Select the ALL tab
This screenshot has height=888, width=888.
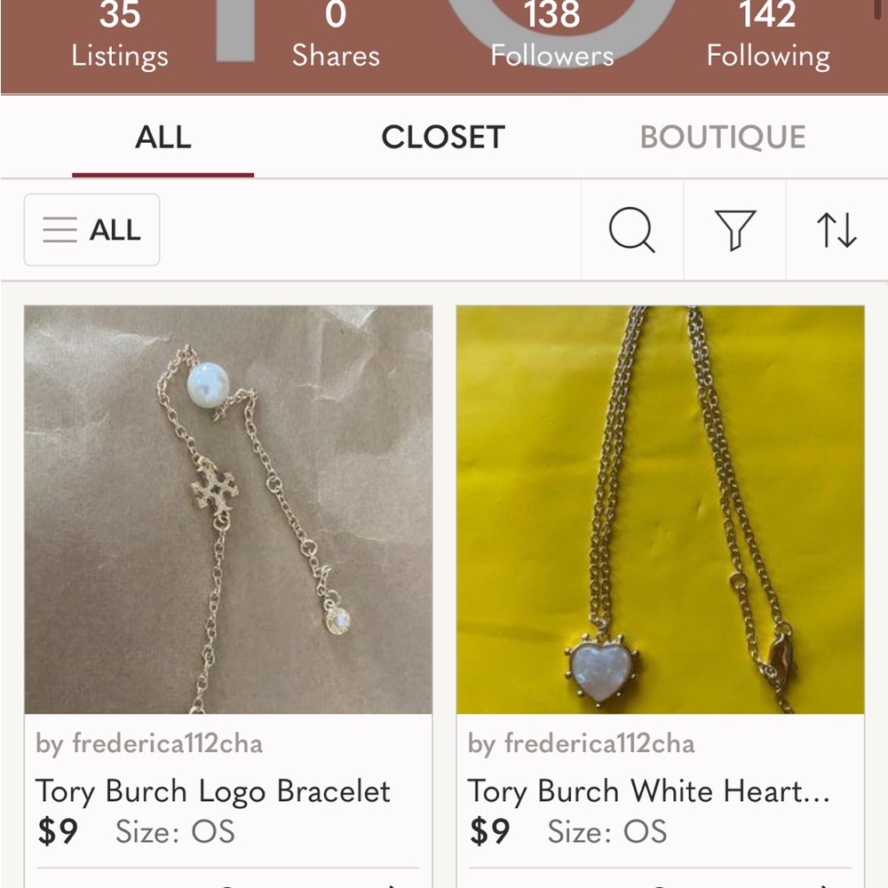point(163,138)
